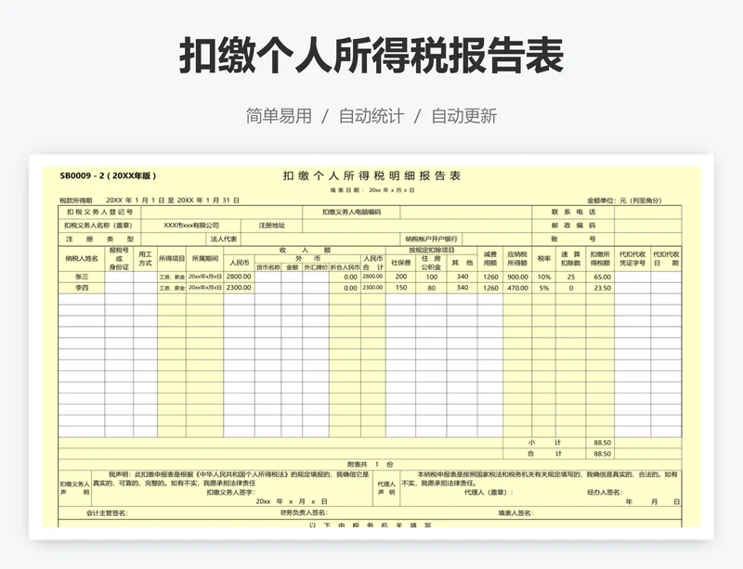The image size is (743, 569).
Task: Click the '5%' tax rate cell
Action: pyautogui.click(x=543, y=288)
